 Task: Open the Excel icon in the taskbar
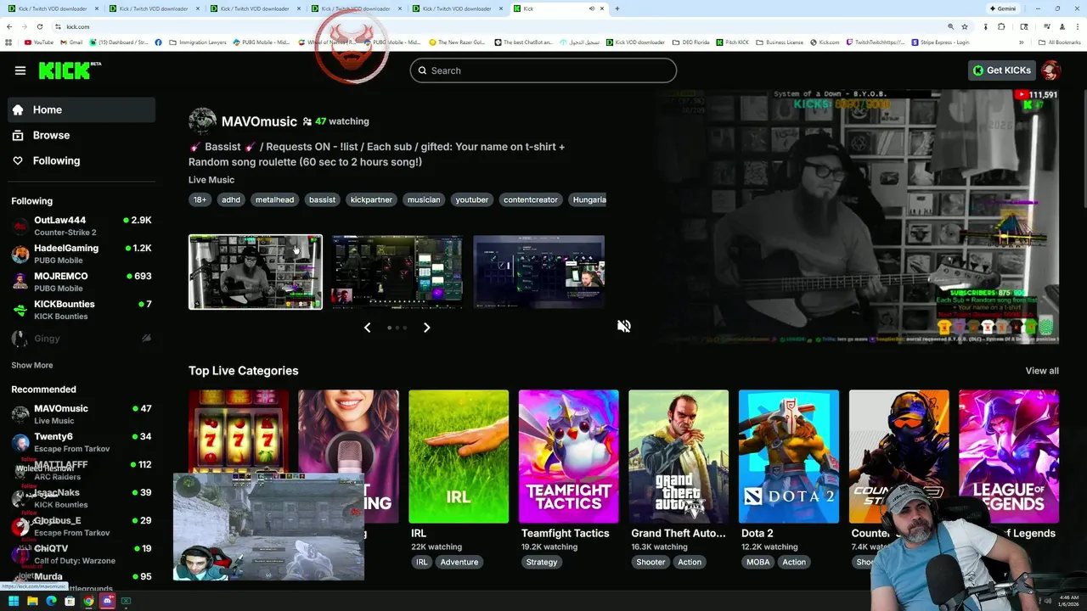(x=126, y=601)
